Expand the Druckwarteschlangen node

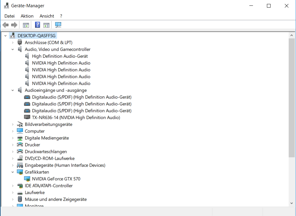[13, 151]
